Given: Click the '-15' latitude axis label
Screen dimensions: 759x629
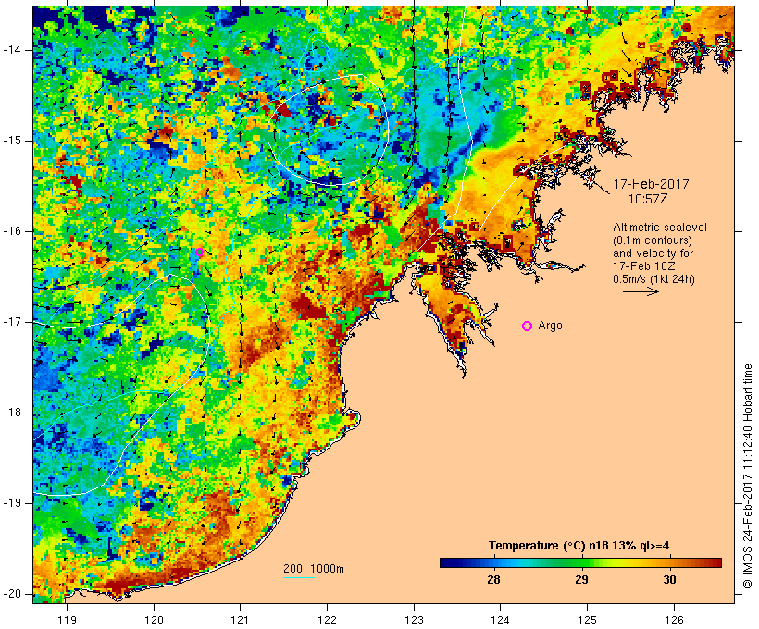Looking at the screenshot, I should pos(11,141).
